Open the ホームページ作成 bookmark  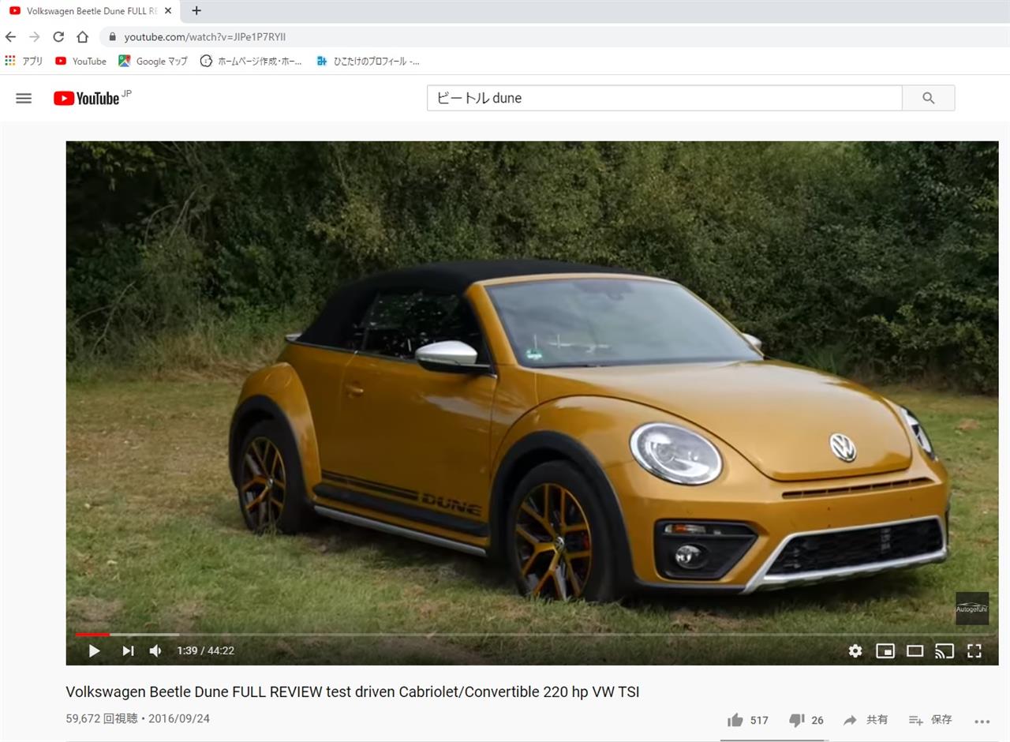point(251,61)
